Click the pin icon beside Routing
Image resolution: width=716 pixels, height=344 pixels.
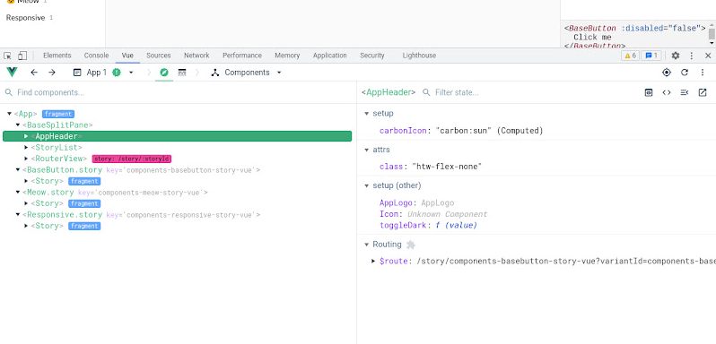pos(411,245)
